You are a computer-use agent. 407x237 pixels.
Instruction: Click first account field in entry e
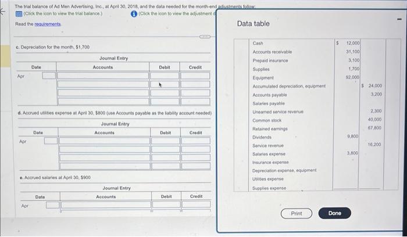click(106, 204)
